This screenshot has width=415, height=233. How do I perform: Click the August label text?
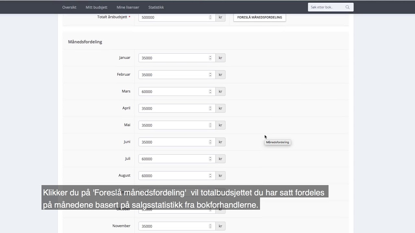[x=124, y=175]
